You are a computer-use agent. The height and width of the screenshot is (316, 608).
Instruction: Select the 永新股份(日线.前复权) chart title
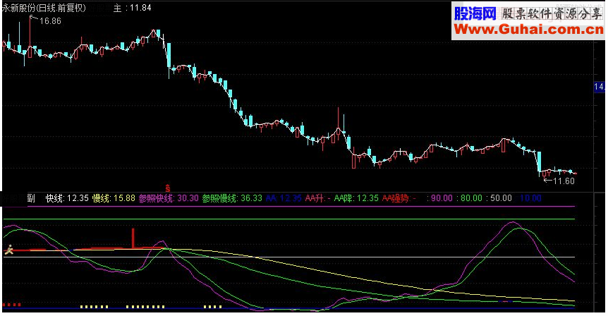(x=44, y=8)
